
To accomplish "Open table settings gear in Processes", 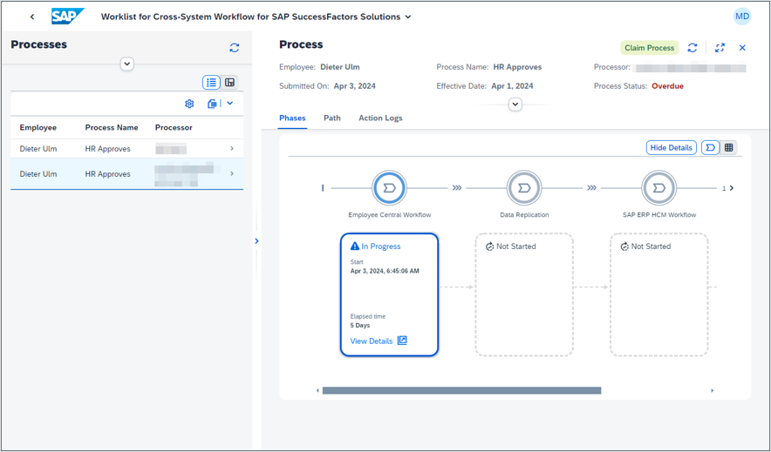I will (x=189, y=104).
